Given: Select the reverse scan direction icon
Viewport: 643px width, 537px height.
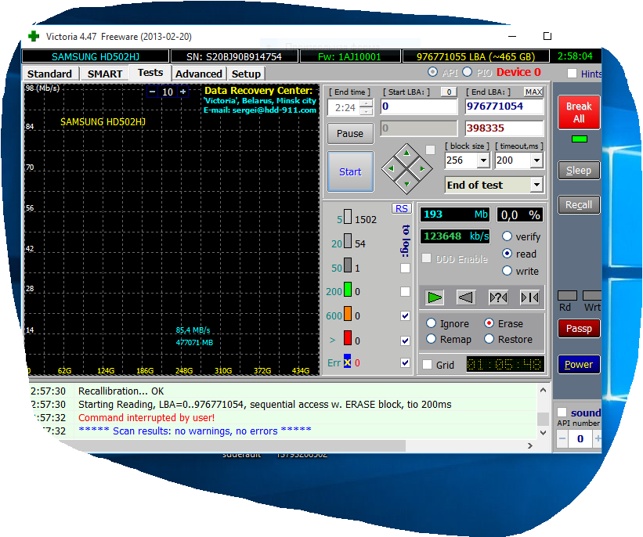Looking at the screenshot, I should point(465,297).
